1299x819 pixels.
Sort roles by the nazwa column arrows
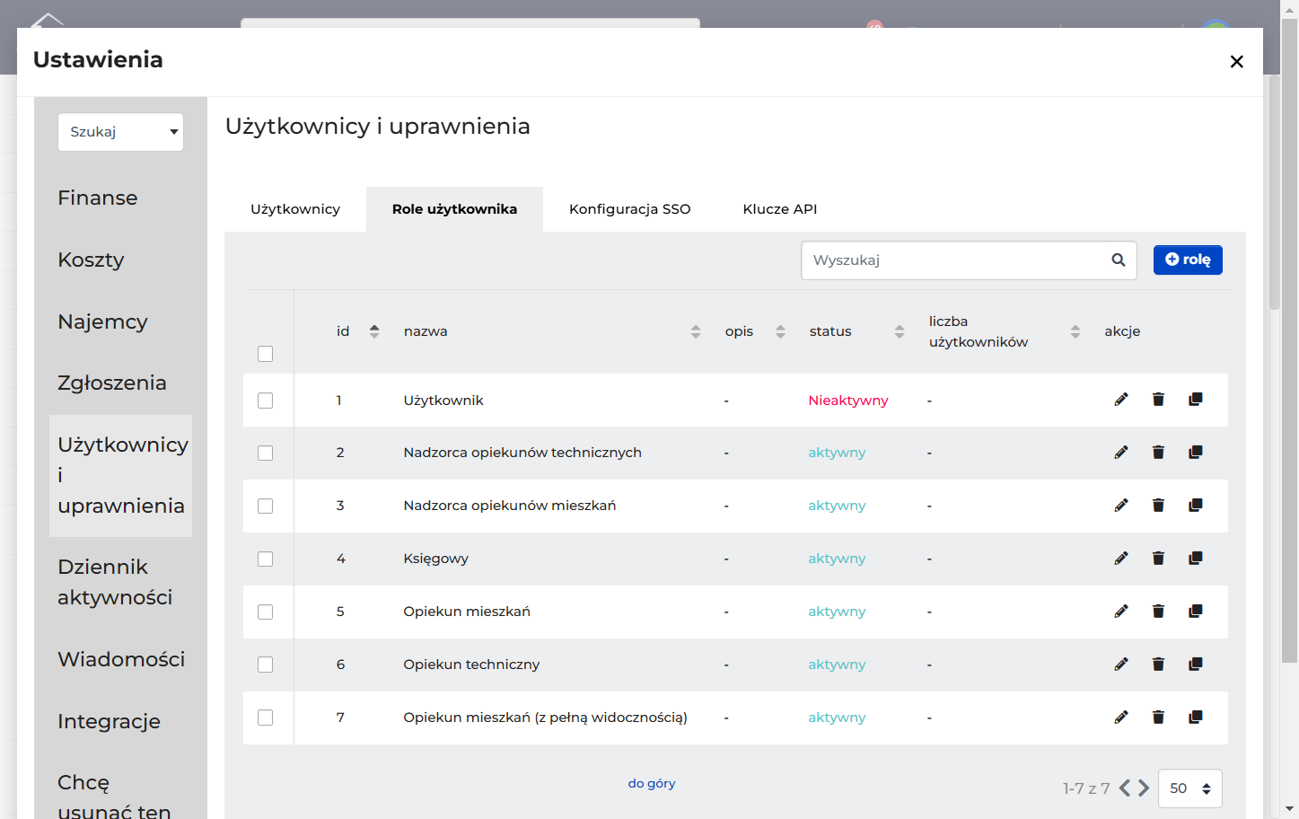696,331
